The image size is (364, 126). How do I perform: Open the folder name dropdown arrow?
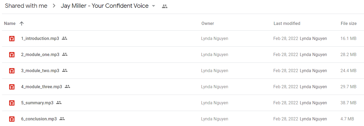[154, 6]
